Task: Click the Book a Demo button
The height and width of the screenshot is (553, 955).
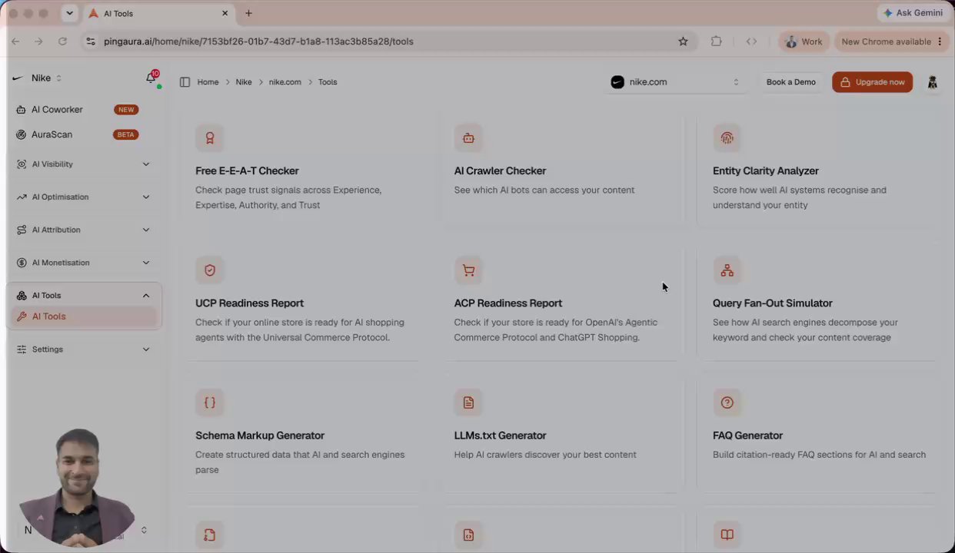Action: point(790,82)
